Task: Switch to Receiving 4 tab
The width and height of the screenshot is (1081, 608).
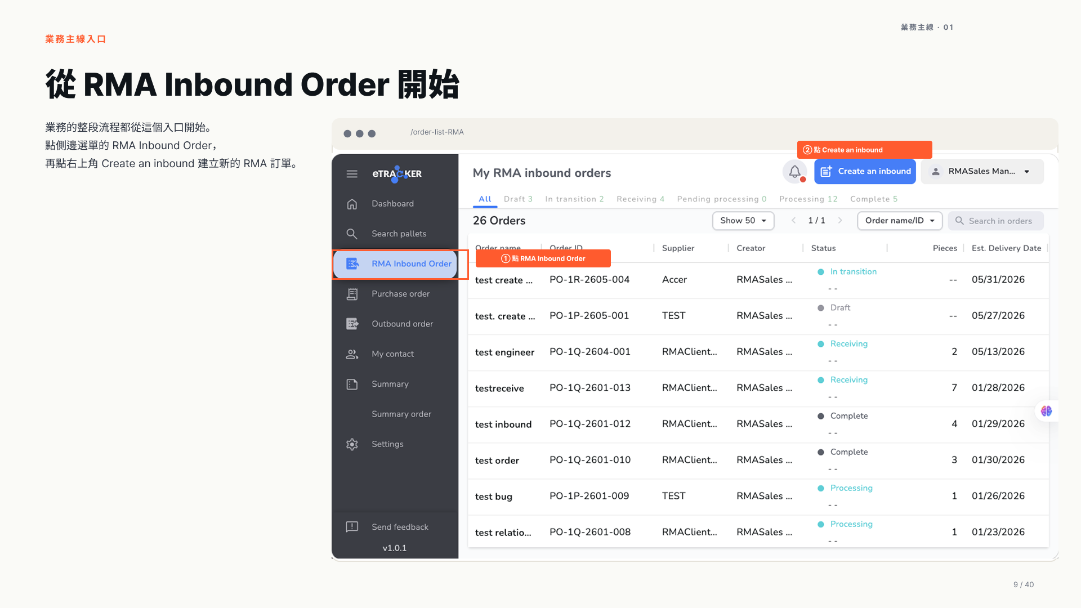Action: point(640,199)
